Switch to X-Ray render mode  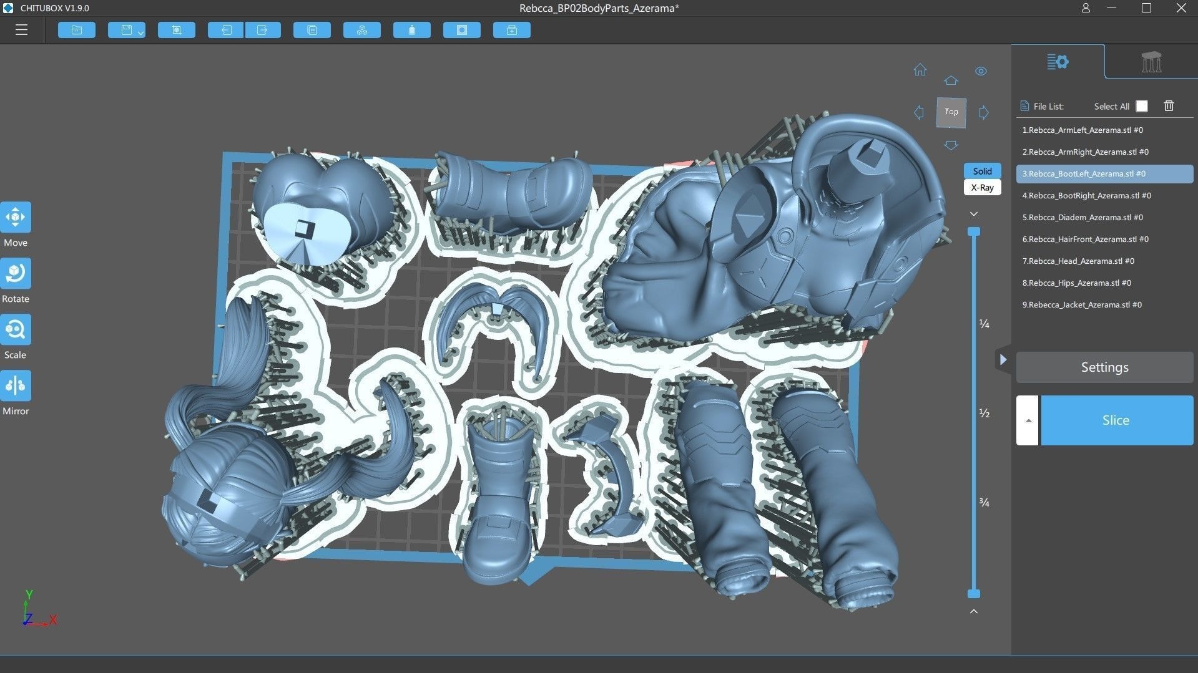pyautogui.click(x=982, y=187)
